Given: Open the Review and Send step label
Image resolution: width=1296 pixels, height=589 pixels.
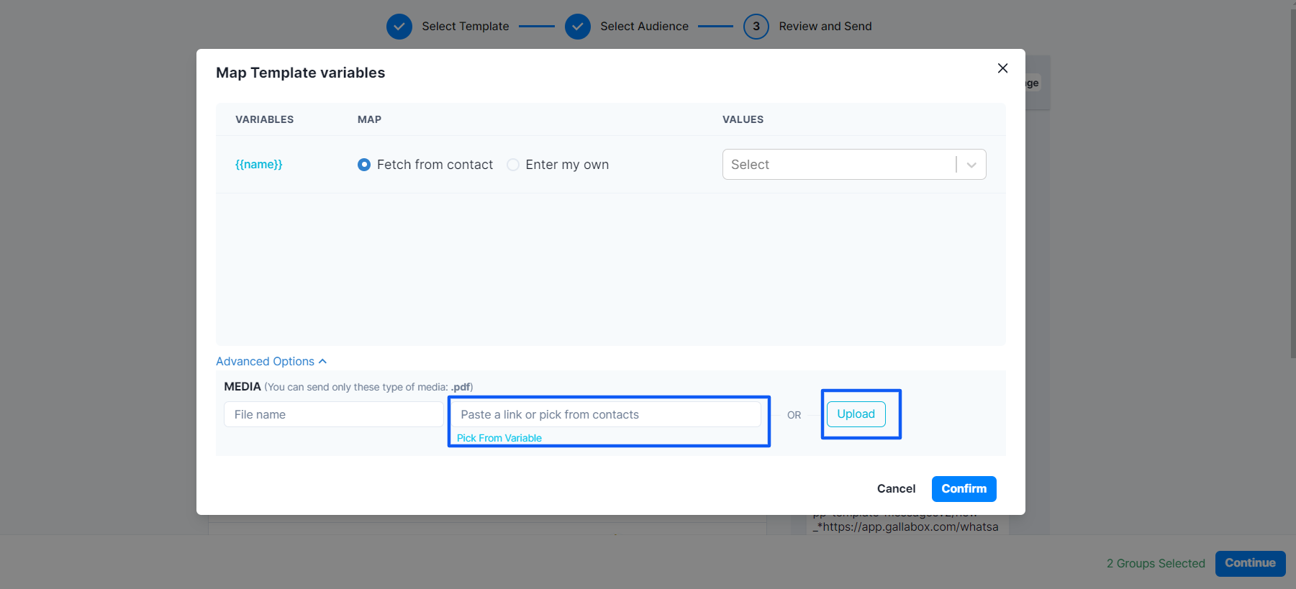Looking at the screenshot, I should 825,27.
